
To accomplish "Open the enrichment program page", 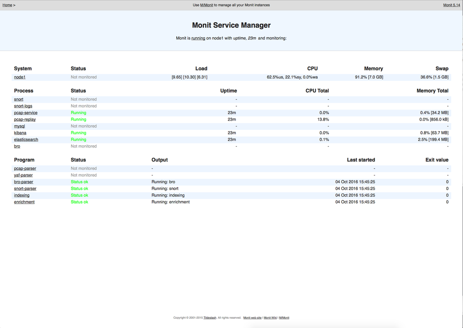I will 24,202.
